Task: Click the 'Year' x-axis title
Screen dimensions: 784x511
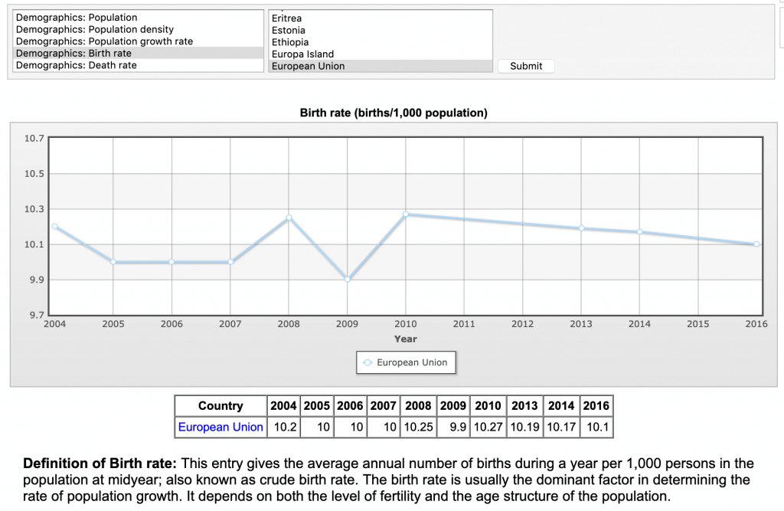Action: (406, 339)
